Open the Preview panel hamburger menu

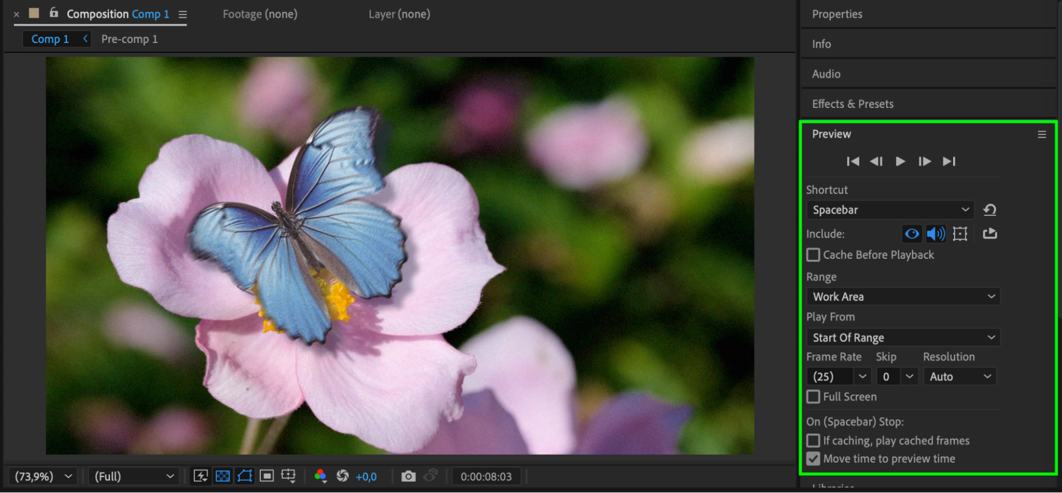tap(1041, 134)
